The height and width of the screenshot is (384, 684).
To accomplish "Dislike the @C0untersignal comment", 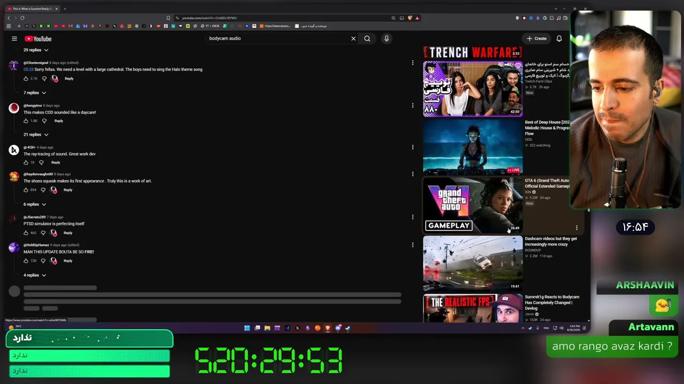I will point(44,78).
